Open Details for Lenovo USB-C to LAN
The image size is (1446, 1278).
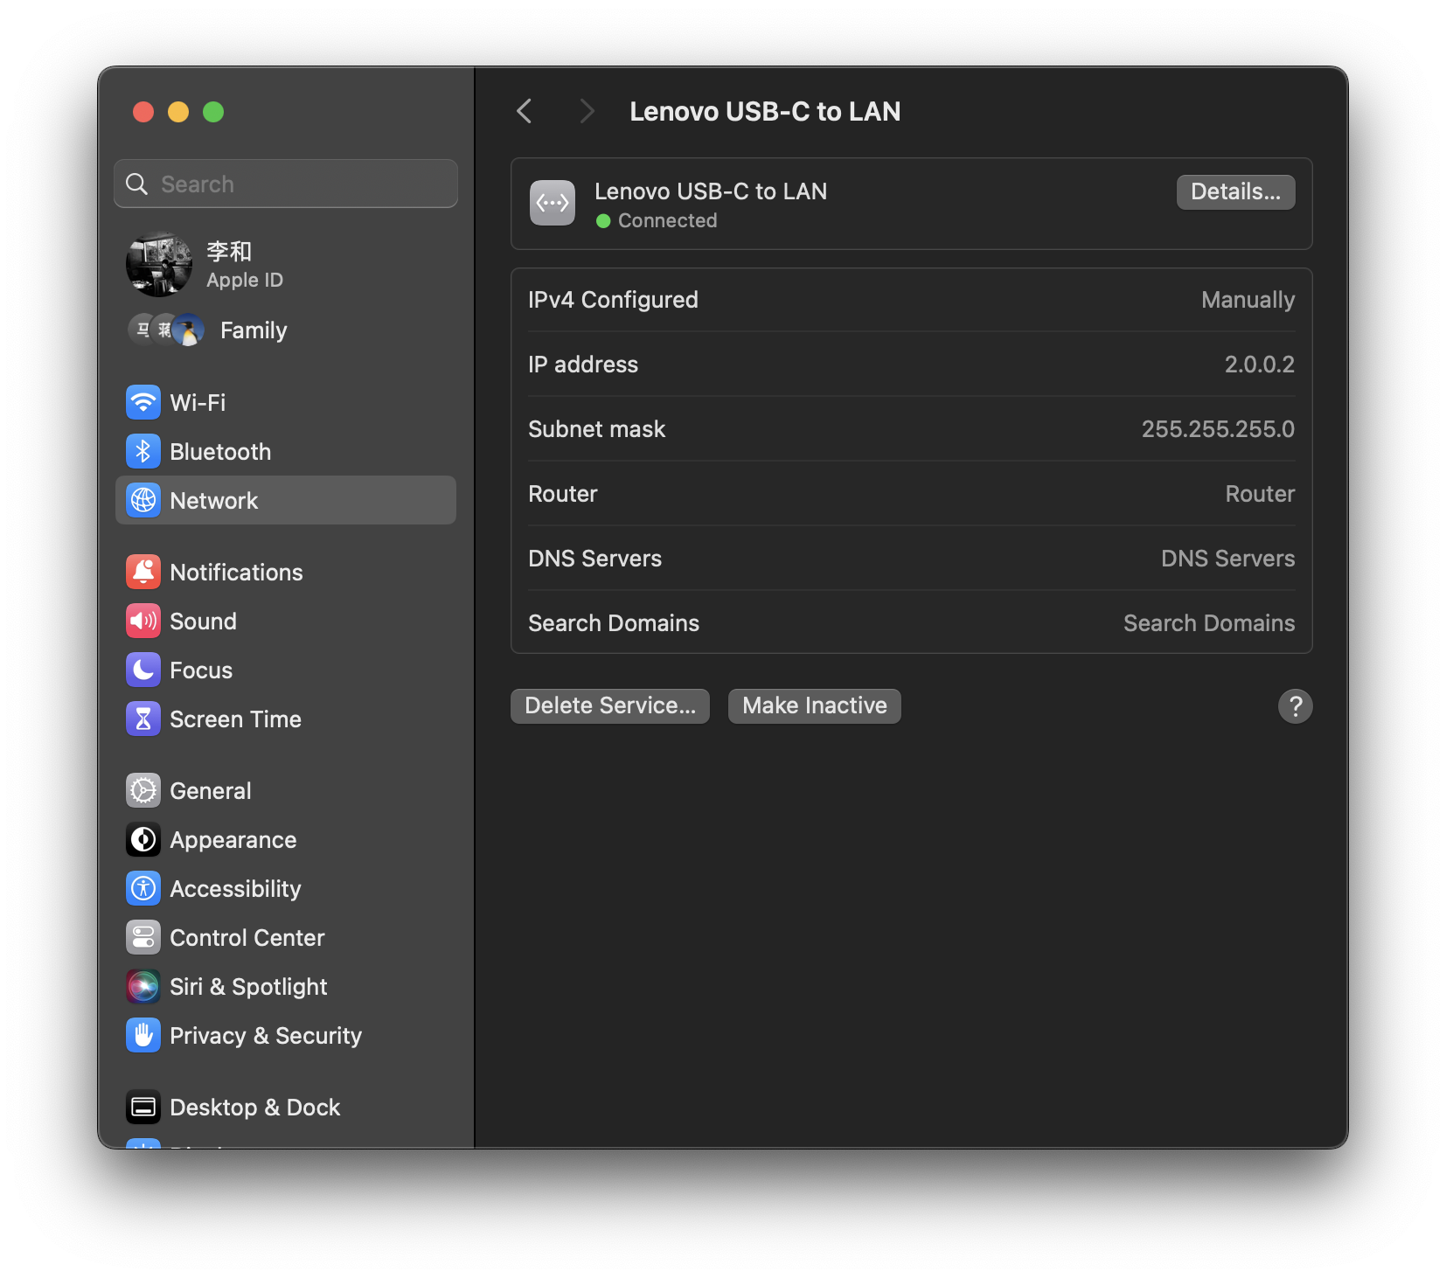click(x=1235, y=192)
